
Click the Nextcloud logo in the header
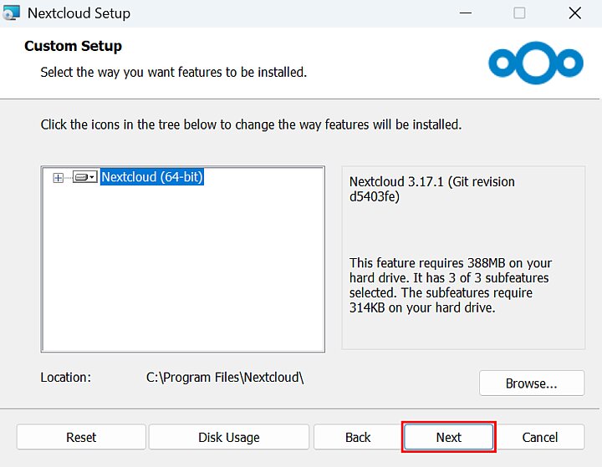(535, 63)
